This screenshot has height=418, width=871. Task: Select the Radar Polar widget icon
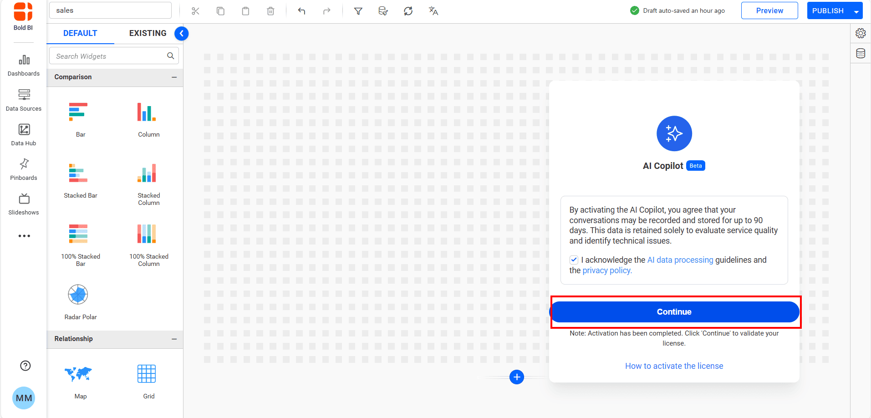[78, 295]
